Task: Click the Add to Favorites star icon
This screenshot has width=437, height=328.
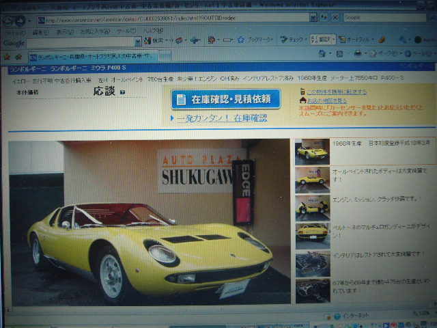Action: pyautogui.click(x=18, y=57)
